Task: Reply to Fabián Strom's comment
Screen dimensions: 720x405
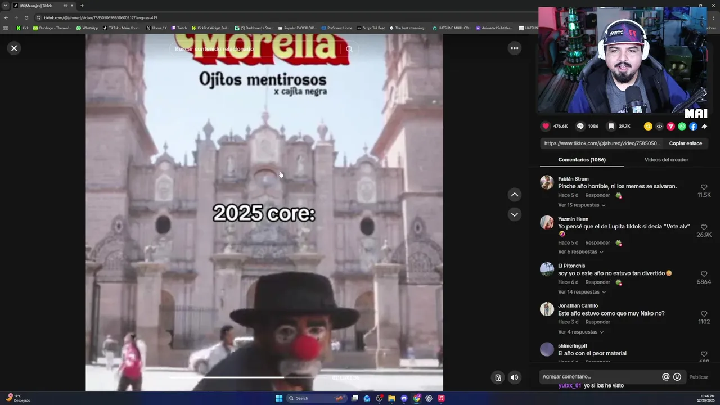Action: [x=597, y=195]
